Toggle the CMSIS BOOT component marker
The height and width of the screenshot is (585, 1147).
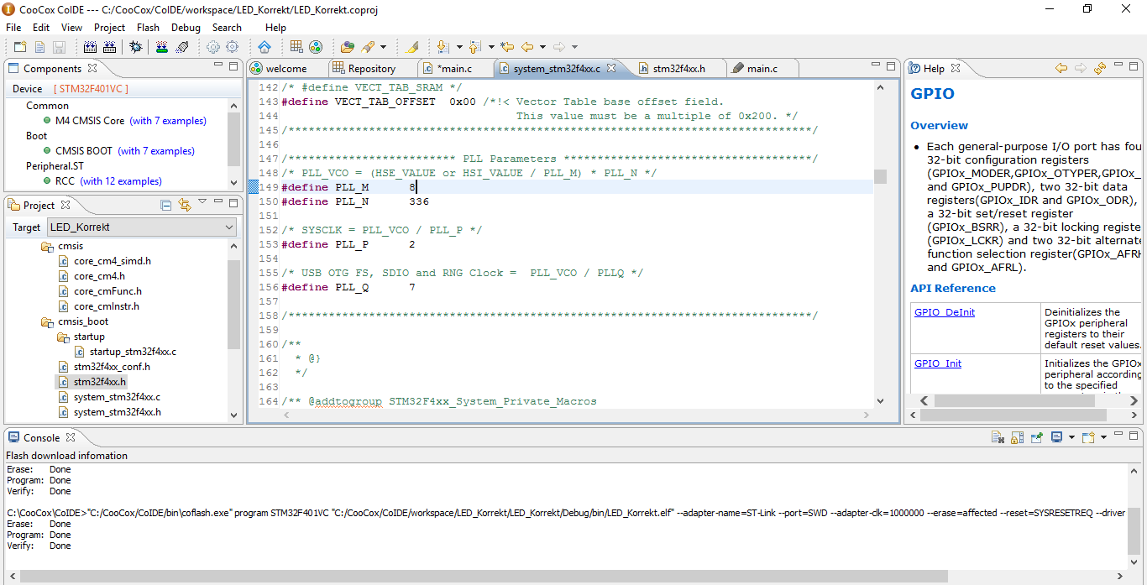click(x=47, y=151)
